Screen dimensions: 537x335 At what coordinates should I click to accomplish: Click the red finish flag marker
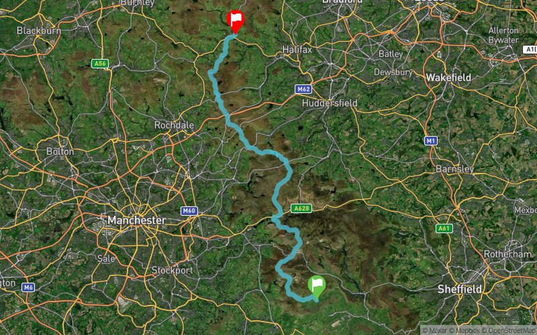pyautogui.click(x=236, y=21)
